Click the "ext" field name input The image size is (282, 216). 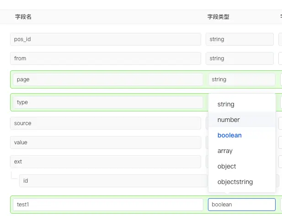[x=106, y=162]
